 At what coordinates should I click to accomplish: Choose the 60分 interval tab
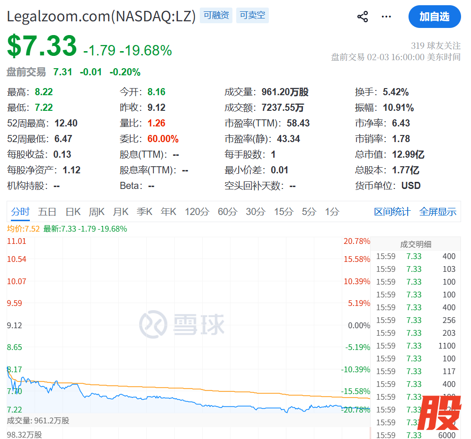pos(227,212)
